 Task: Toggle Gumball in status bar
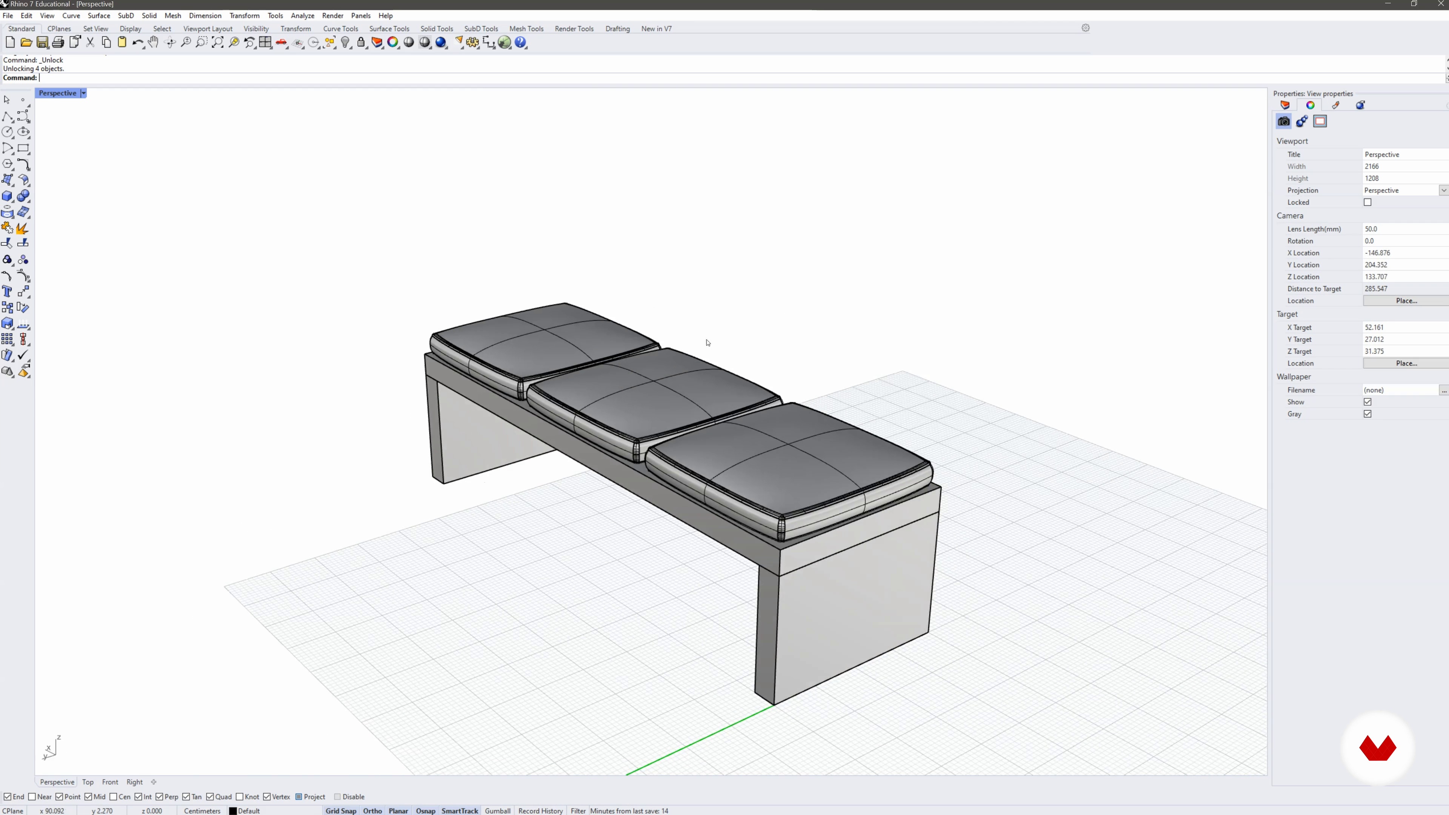pyautogui.click(x=497, y=810)
